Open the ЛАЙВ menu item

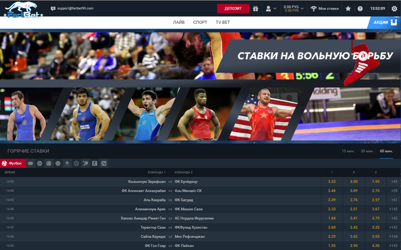click(x=179, y=22)
